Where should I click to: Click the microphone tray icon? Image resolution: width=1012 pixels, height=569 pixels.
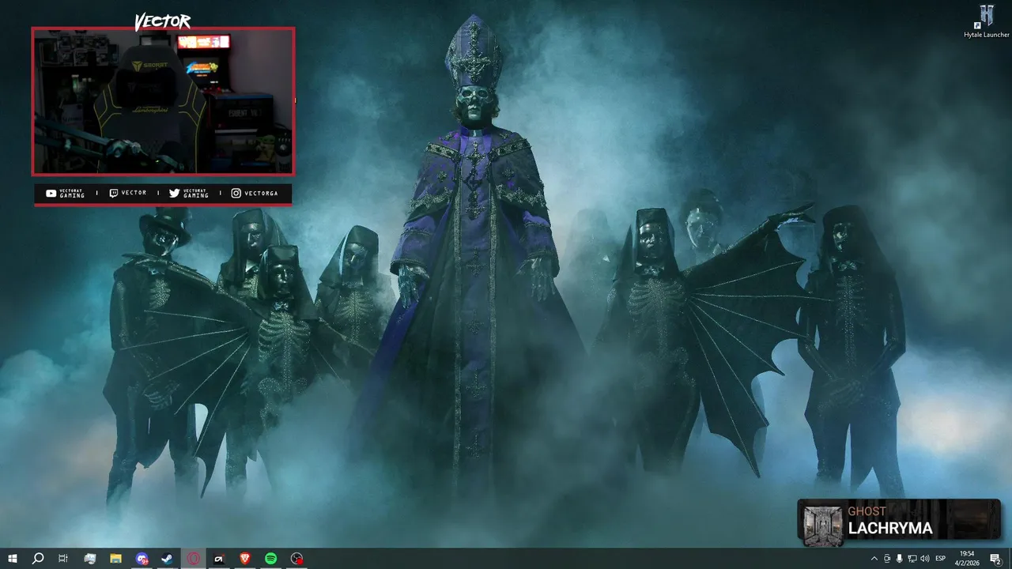pyautogui.click(x=899, y=559)
